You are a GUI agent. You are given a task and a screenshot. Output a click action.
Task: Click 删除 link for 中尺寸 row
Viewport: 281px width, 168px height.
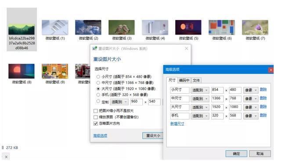coord(263,98)
